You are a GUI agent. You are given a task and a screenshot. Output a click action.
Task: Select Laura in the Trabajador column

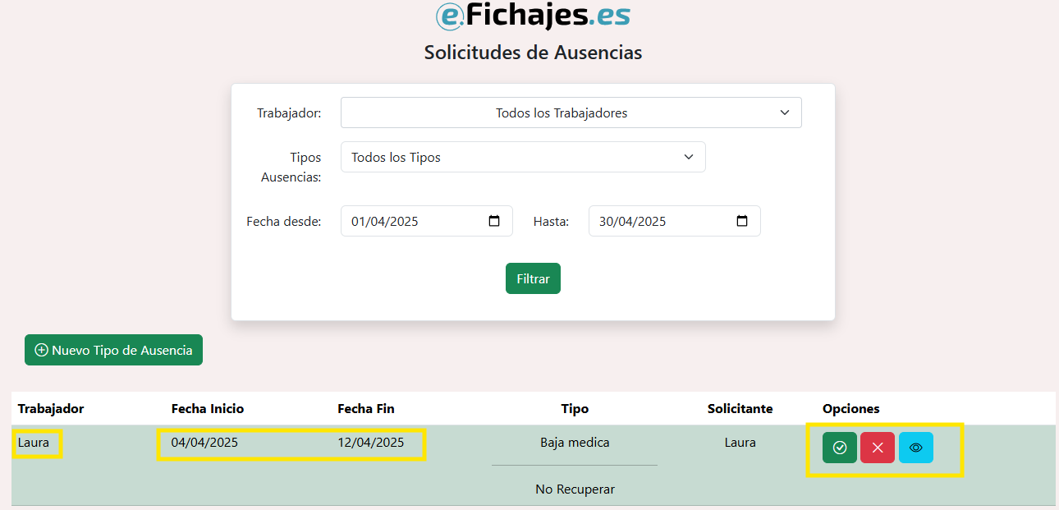(x=34, y=443)
